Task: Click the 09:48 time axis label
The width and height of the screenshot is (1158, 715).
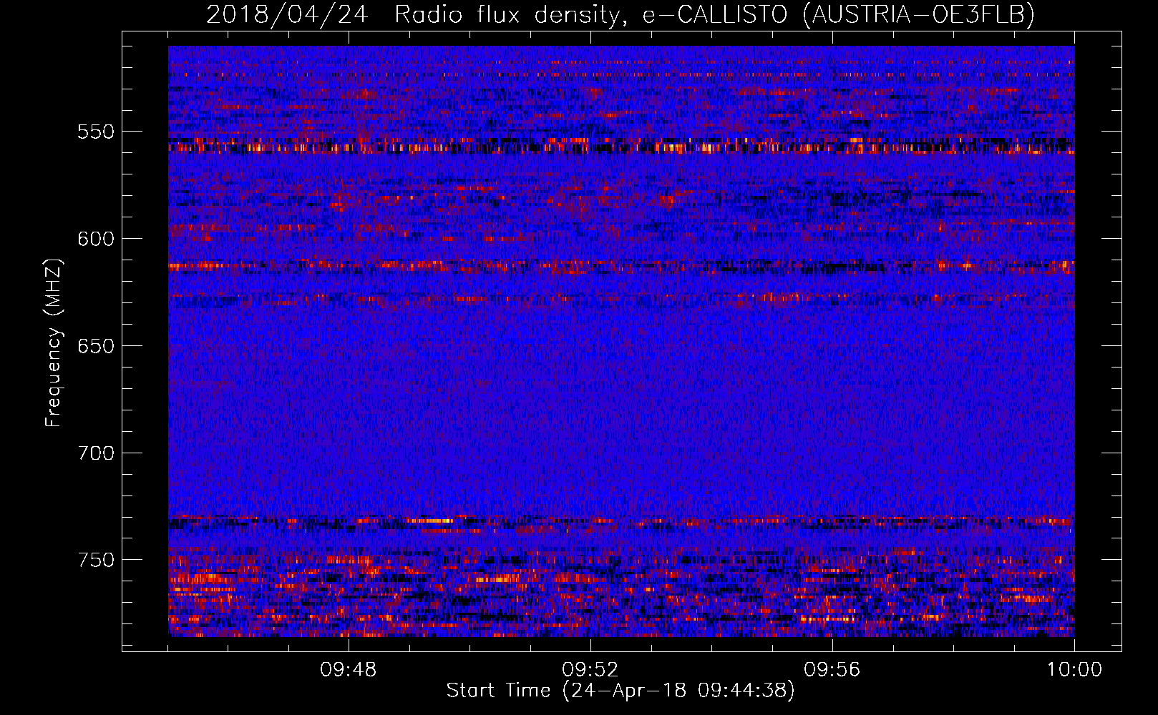Action: 349,670
